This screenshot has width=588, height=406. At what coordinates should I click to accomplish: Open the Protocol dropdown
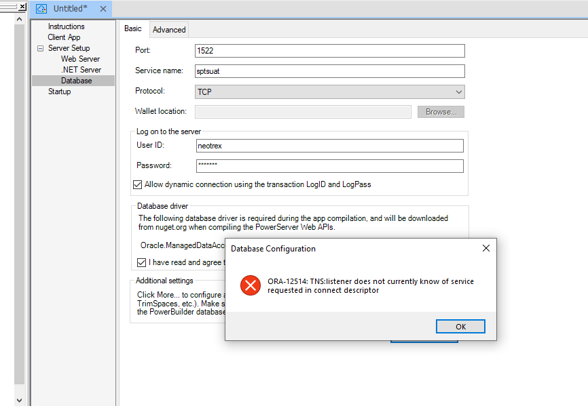(459, 92)
